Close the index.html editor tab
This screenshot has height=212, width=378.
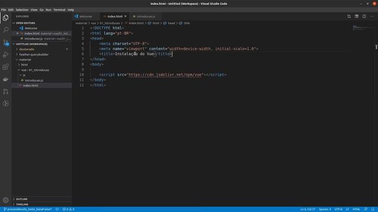[125, 16]
